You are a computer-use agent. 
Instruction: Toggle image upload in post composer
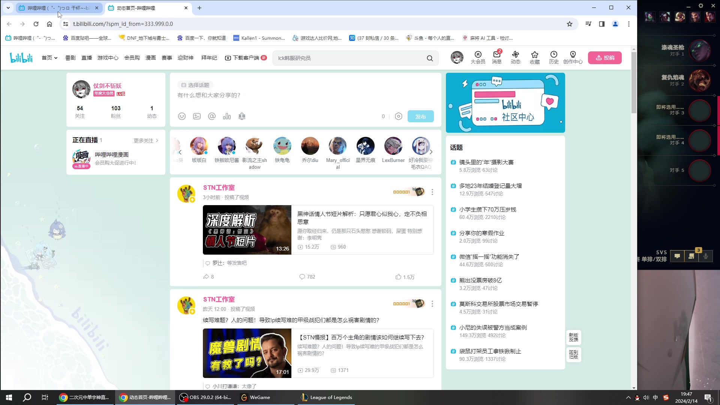196,116
